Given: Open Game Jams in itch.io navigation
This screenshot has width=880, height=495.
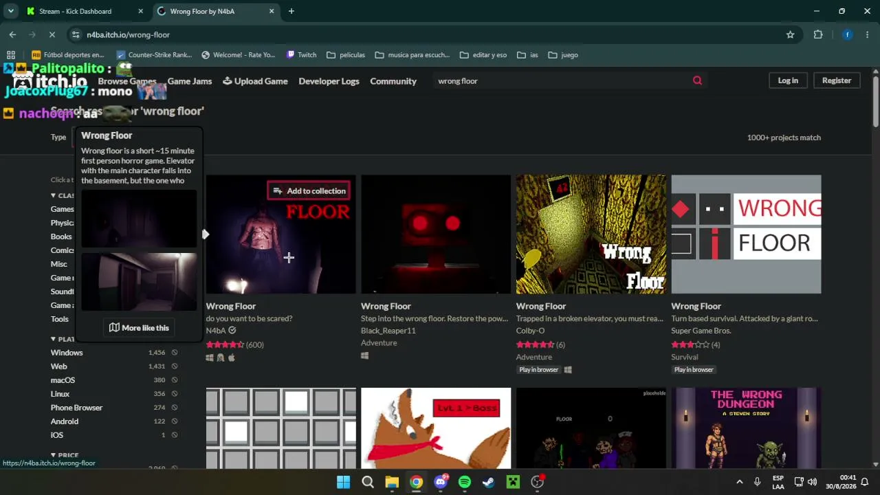Looking at the screenshot, I should point(190,81).
